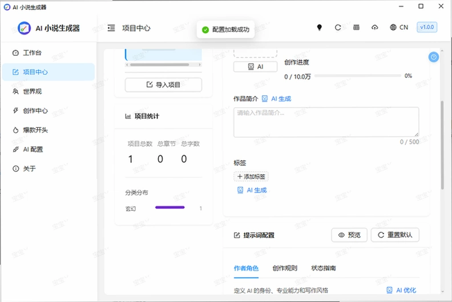The image size is (452, 302).
Task: Open the grid layout icon in the header
Action: click(x=356, y=27)
